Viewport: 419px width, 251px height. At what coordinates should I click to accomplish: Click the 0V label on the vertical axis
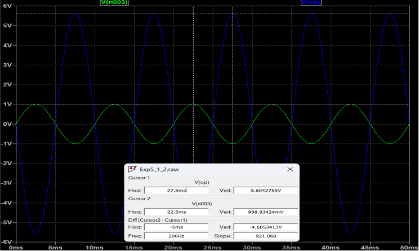[x=7, y=124]
